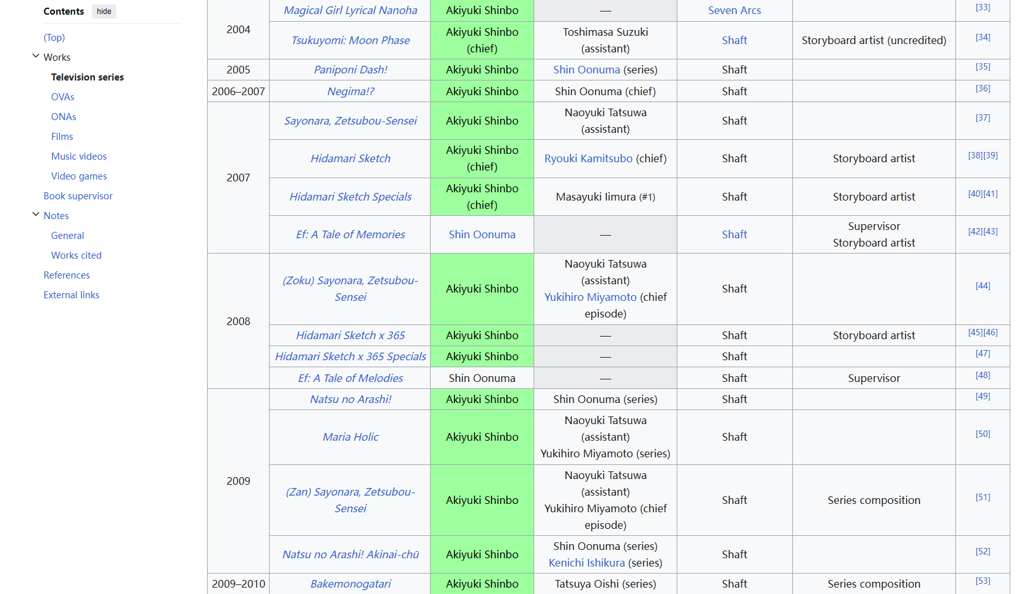The image size is (1032, 594).
Task: Go to OVAs section
Action: pyautogui.click(x=63, y=97)
